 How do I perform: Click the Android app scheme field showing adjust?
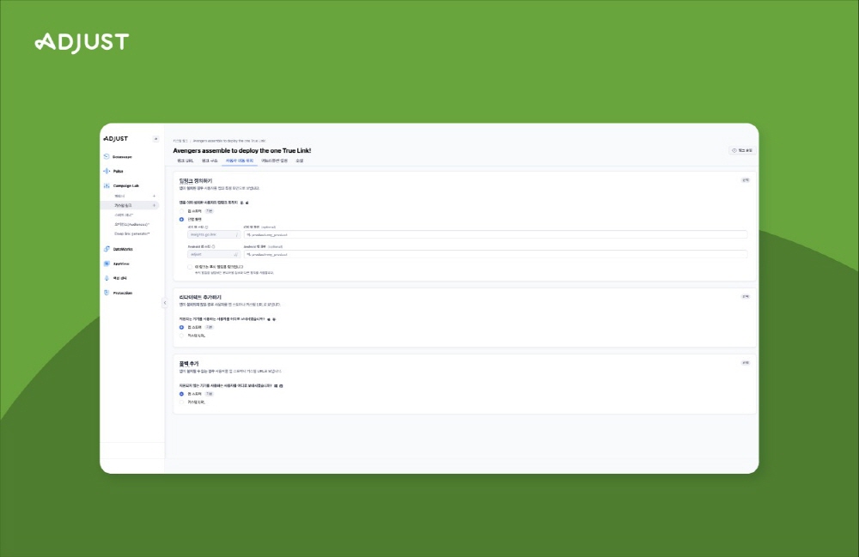tap(214, 254)
